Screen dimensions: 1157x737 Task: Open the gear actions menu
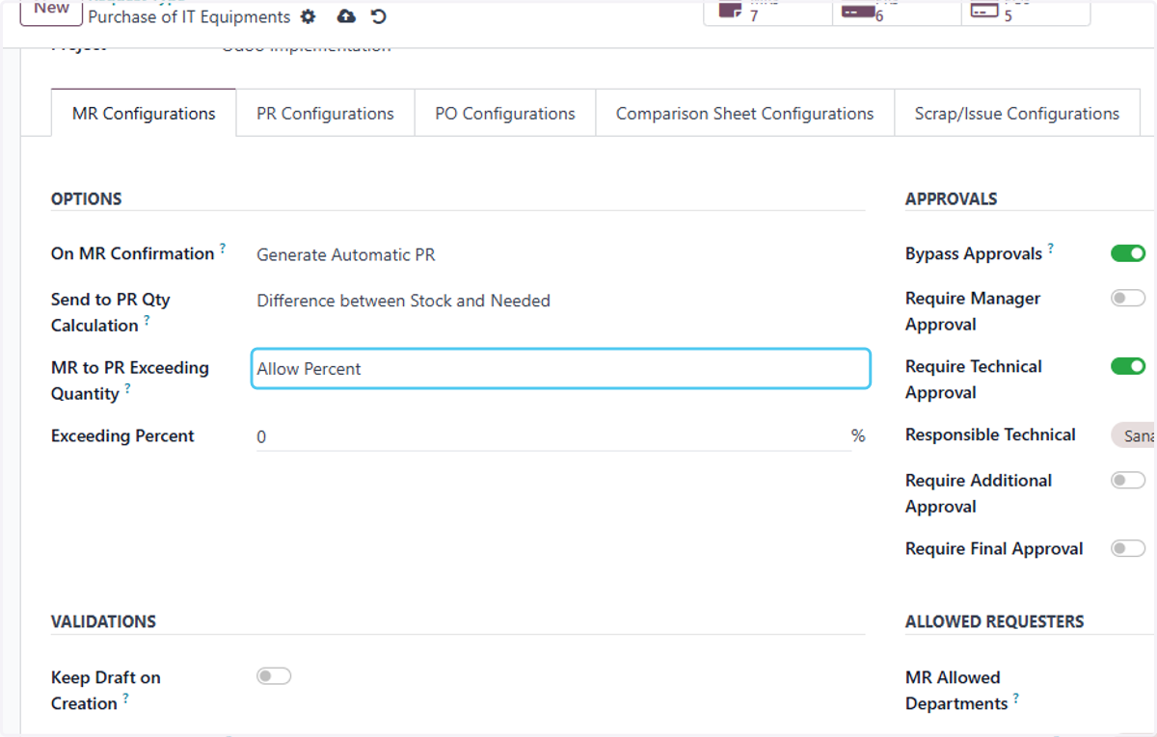(x=308, y=16)
